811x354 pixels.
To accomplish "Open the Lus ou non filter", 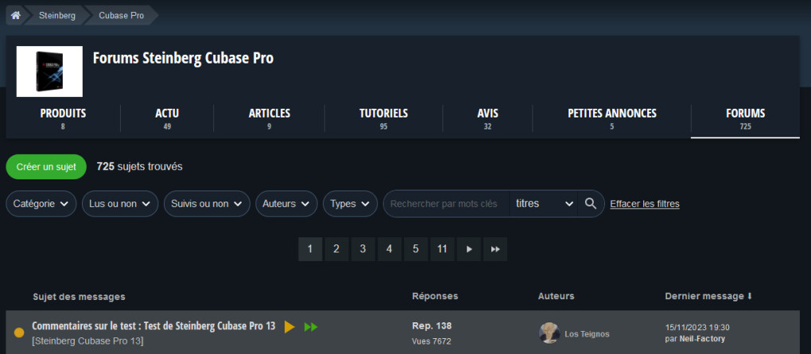I will click(120, 204).
